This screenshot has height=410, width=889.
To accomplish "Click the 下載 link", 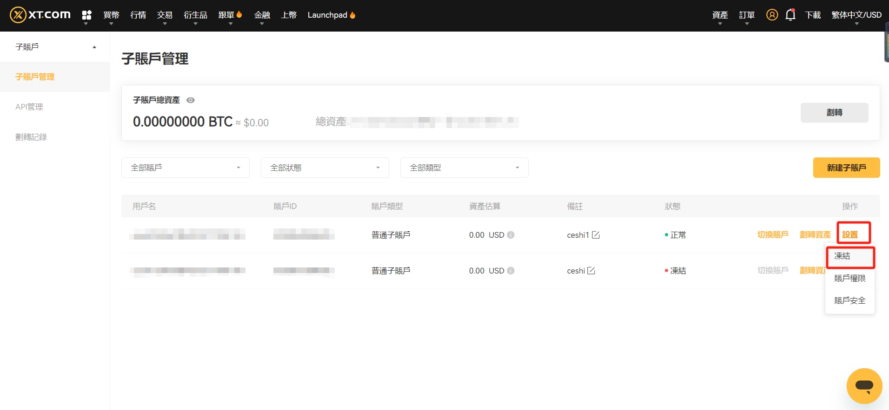I will point(813,15).
